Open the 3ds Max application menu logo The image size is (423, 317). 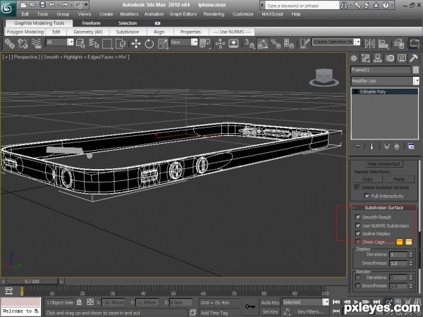tap(7, 8)
